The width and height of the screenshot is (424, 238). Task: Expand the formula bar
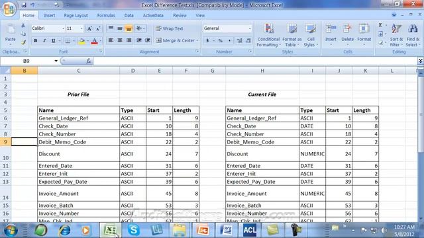coord(421,61)
